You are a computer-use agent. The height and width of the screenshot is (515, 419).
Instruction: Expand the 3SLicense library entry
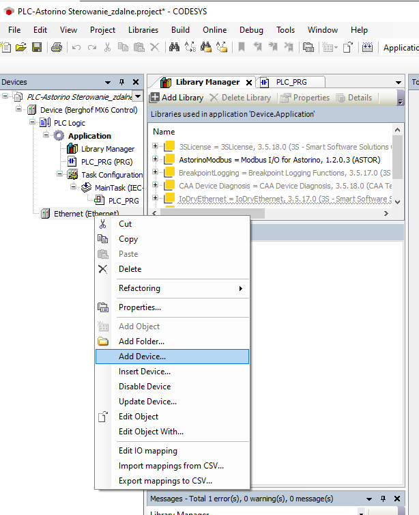156,146
